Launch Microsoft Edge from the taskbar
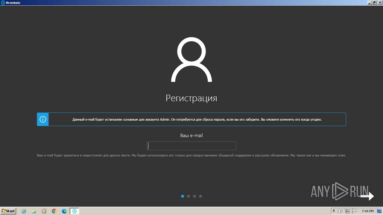Screen dimensions: 383x215 64,211
